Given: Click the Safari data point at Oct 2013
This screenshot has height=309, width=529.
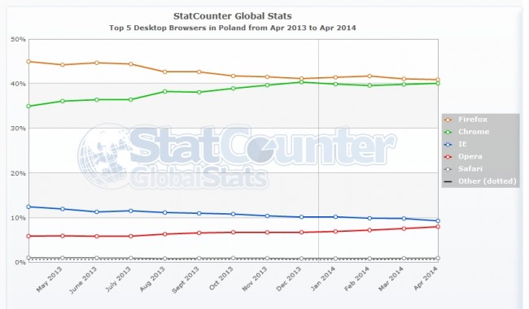Looking at the screenshot, I should (233, 258).
